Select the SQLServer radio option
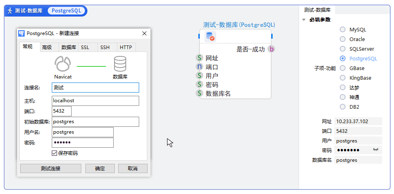The width and height of the screenshot is (394, 194). coord(343,49)
